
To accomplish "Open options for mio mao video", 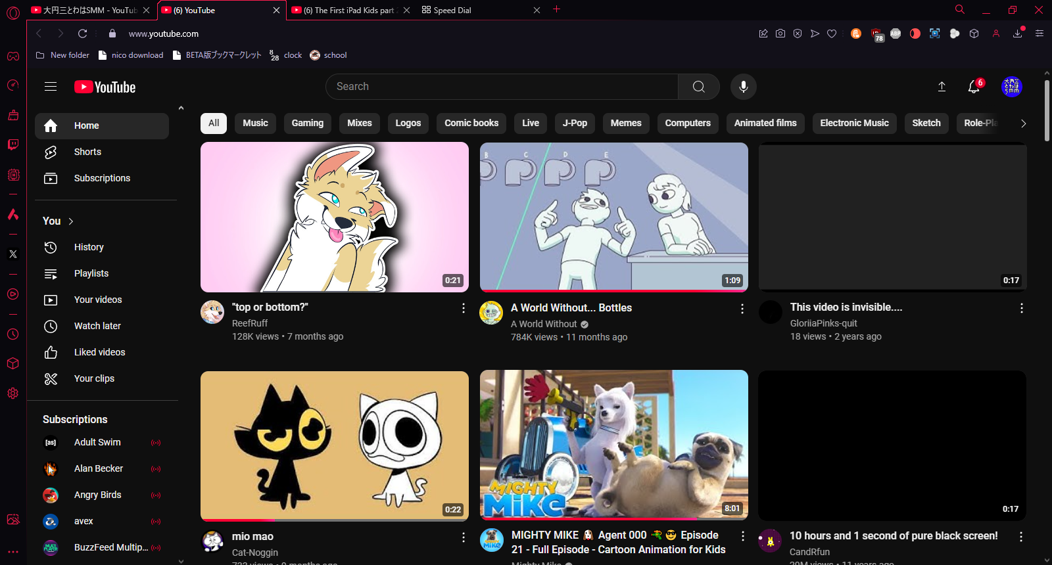I will (x=464, y=537).
